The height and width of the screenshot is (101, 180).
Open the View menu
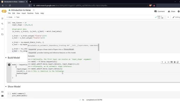[18, 13]
